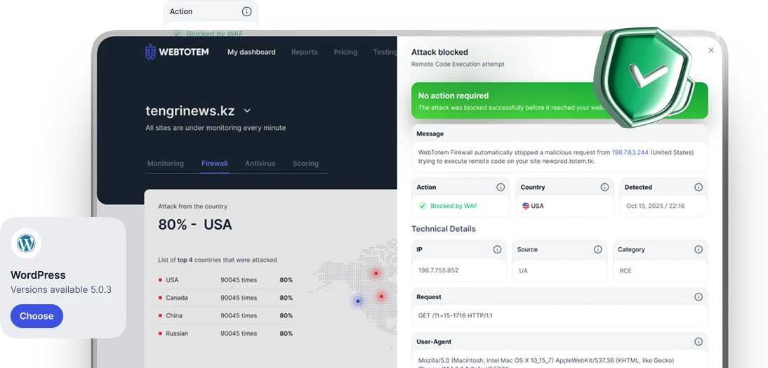Screen dimensions: 768x368
Task: Click the GET /?t=15-1716 request text
Action: pos(455,315)
